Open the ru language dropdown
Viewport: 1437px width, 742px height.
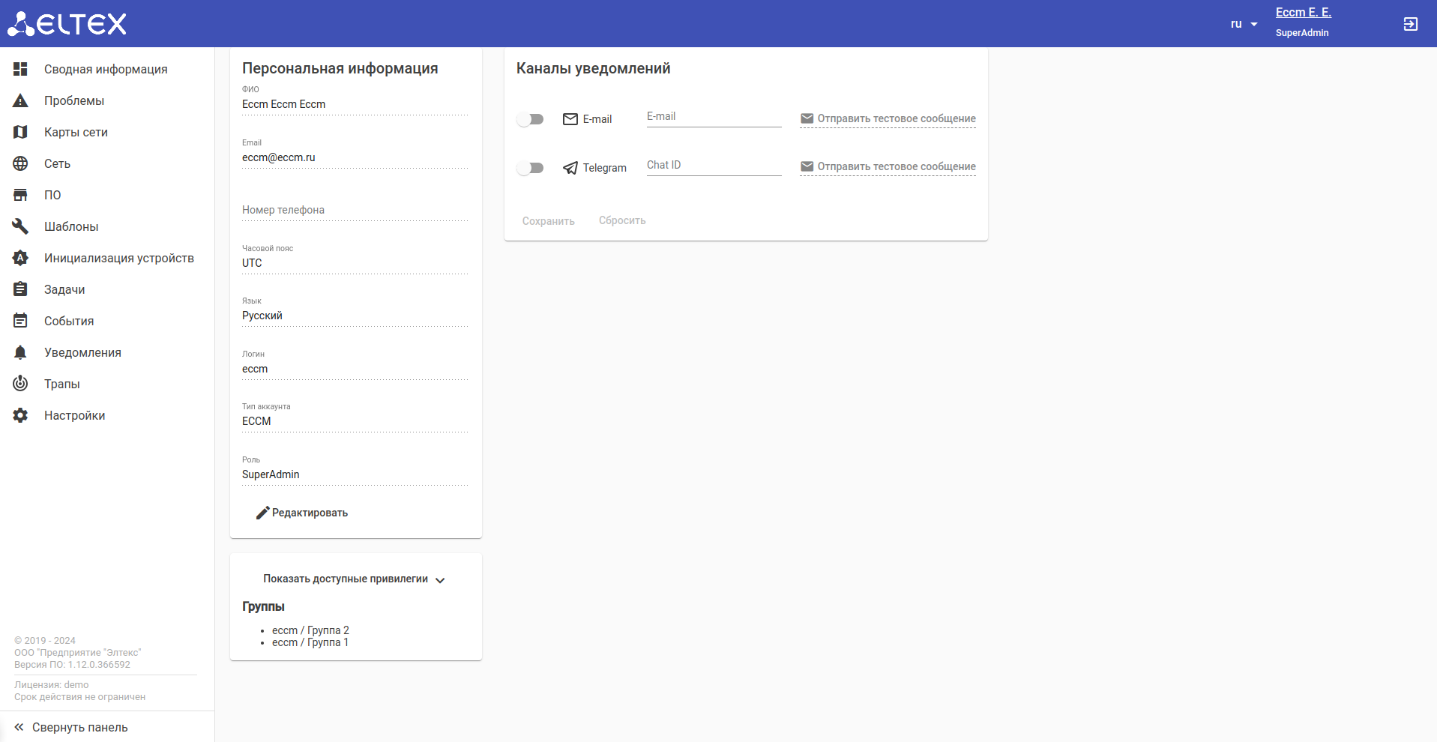tap(1244, 24)
